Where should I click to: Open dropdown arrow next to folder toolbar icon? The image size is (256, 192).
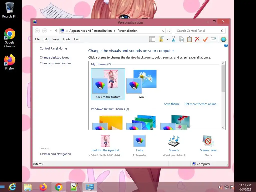(167, 39)
